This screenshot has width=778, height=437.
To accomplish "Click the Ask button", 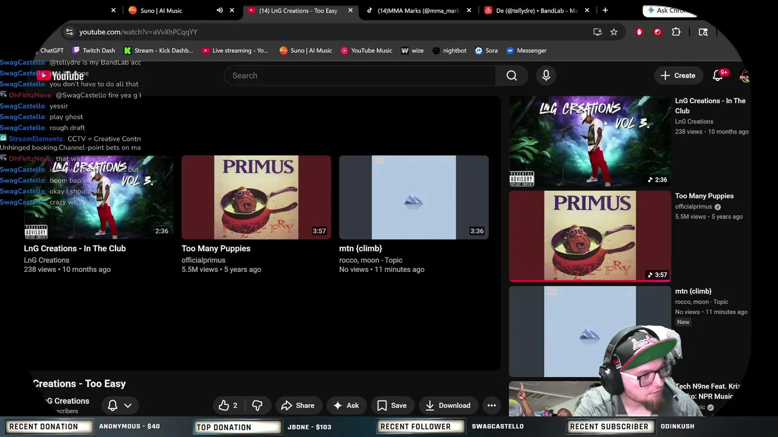I will 346,405.
